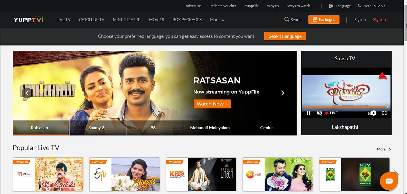Open the Why us page

point(273,6)
